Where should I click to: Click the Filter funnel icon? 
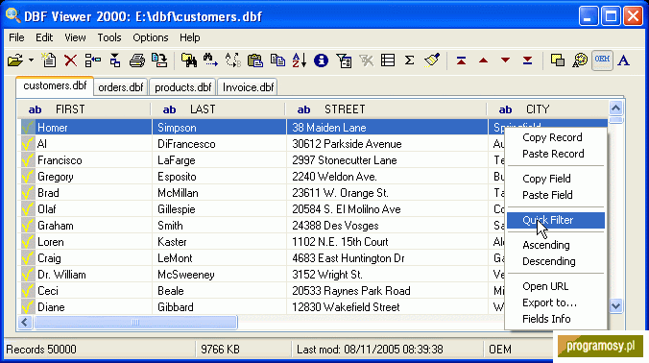(x=344, y=60)
